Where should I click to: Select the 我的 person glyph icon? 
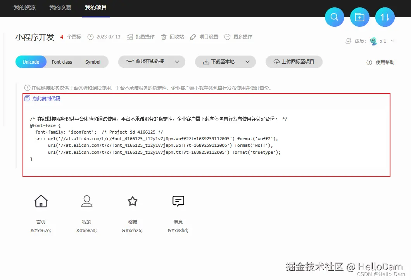[x=86, y=201]
